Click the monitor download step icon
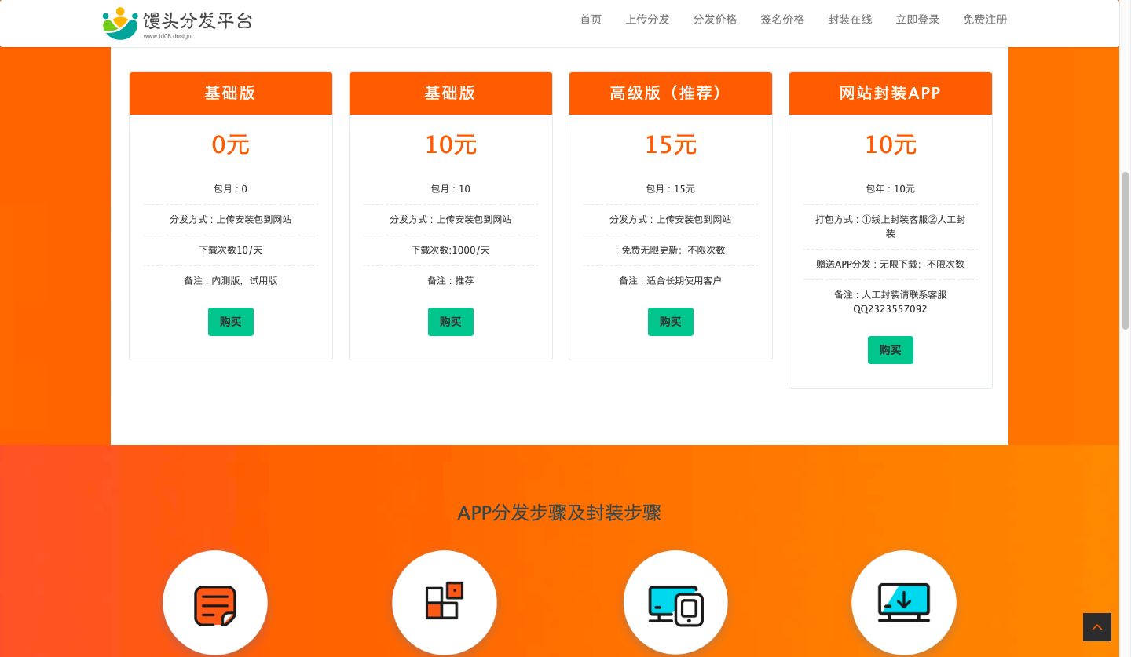The width and height of the screenshot is (1131, 657). [x=903, y=603]
